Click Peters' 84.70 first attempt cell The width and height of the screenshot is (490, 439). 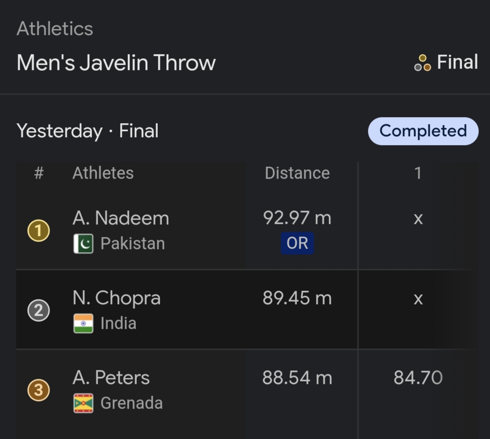pos(418,378)
